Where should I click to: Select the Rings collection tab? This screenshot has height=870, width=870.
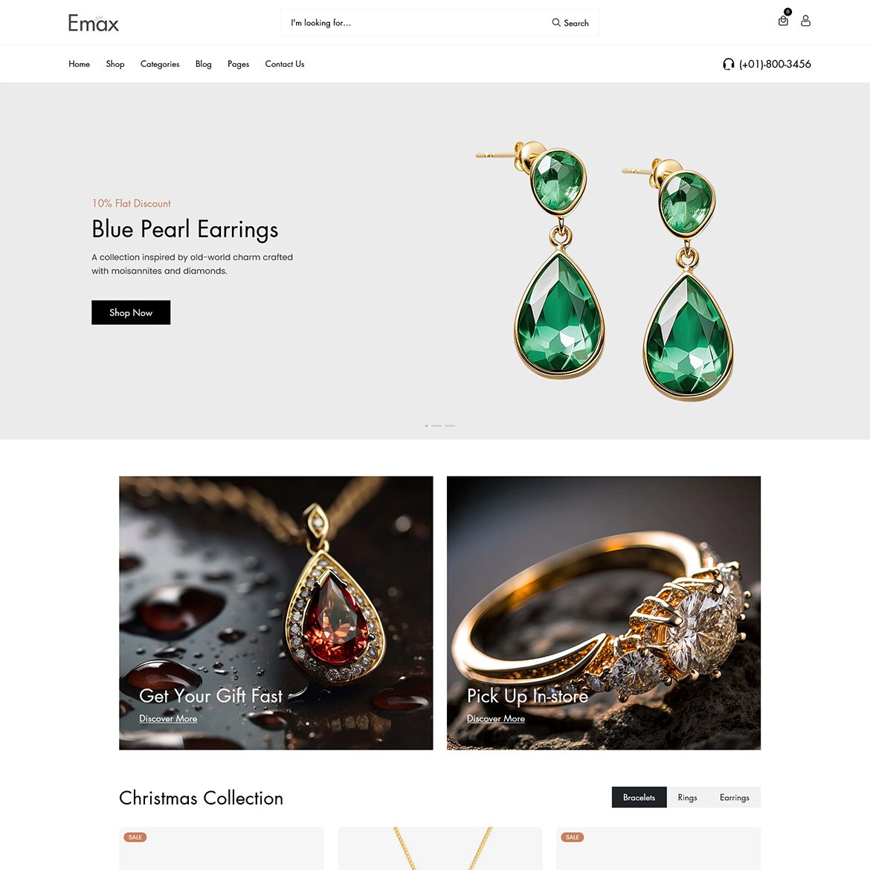pyautogui.click(x=687, y=797)
